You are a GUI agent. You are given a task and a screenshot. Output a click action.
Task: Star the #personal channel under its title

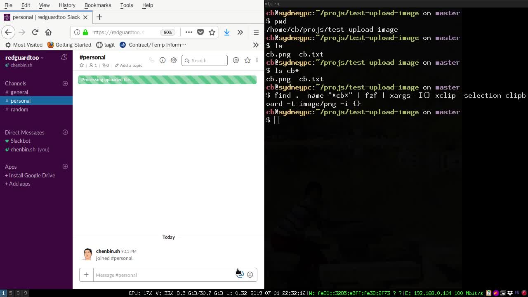(x=82, y=65)
